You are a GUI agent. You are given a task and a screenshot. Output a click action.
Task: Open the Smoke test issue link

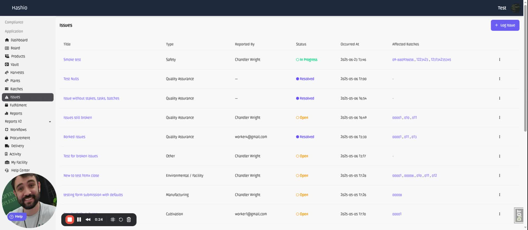coord(72,59)
